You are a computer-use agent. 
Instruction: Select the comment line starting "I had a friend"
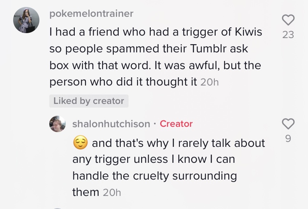click(156, 32)
